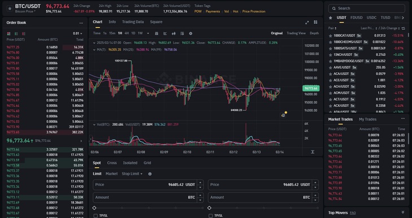Click the info icon beside Stop Limit
The width and height of the screenshot is (412, 218).
[150, 174]
